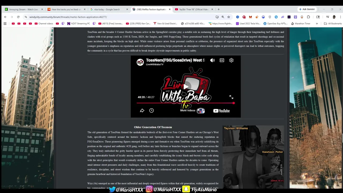The height and width of the screenshot is (193, 343).
Task: Open the Channel videos bookmark
Action: [x=44, y=24]
